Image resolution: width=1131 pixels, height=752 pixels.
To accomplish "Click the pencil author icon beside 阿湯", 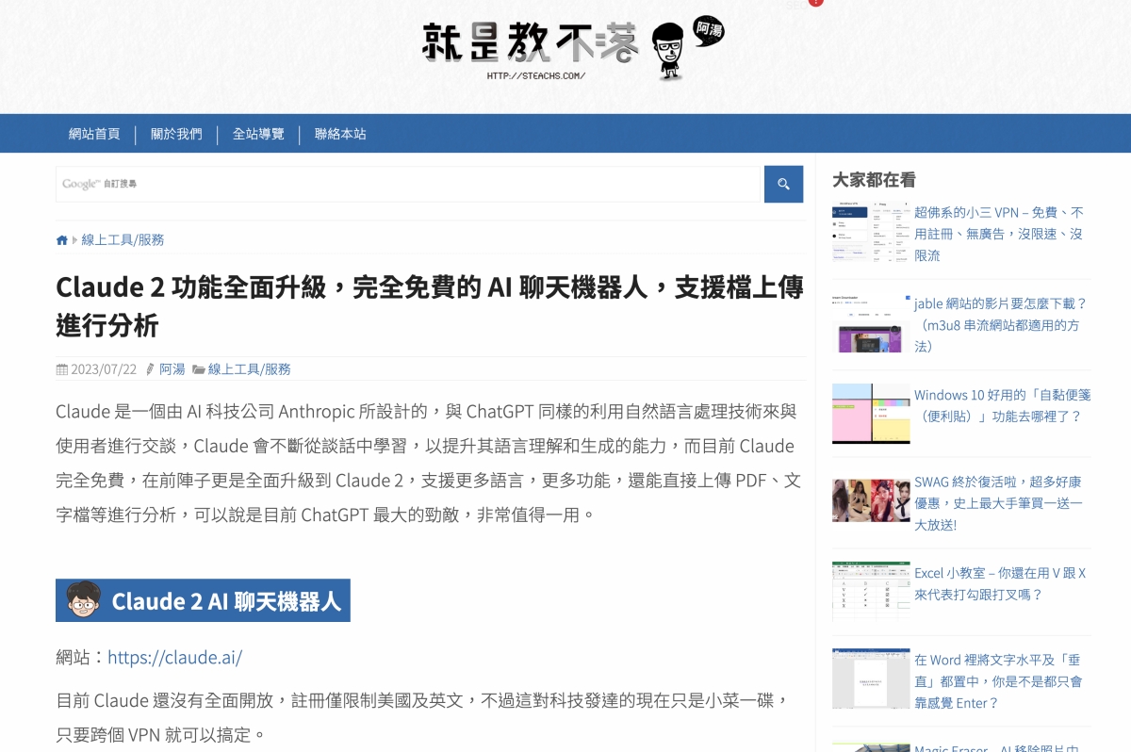I will pos(151,369).
